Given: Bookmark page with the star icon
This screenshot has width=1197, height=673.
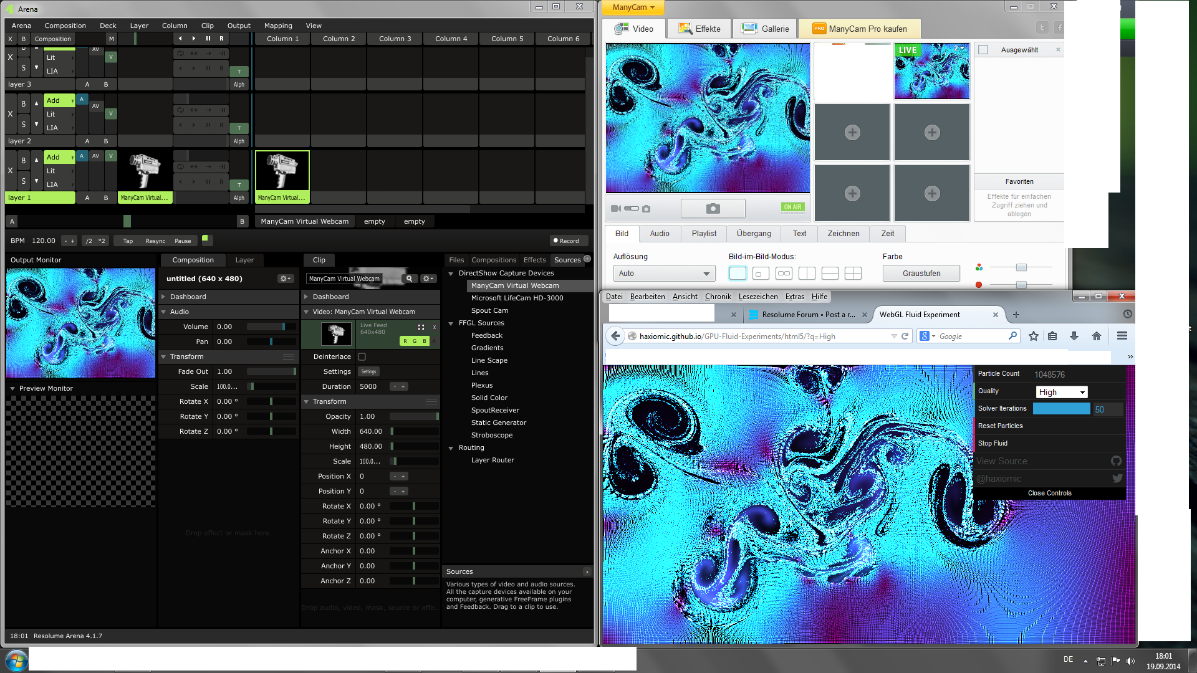Looking at the screenshot, I should (1034, 336).
